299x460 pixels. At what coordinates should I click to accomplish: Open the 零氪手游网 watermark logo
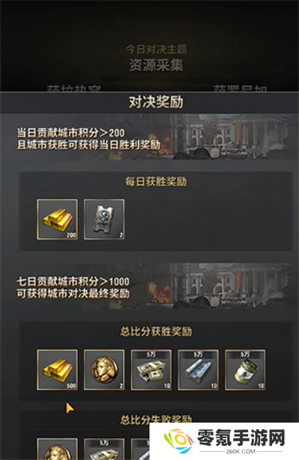click(x=224, y=441)
